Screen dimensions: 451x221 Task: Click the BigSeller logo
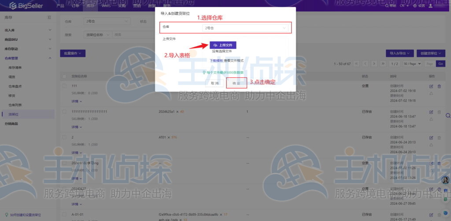(x=26, y=6)
